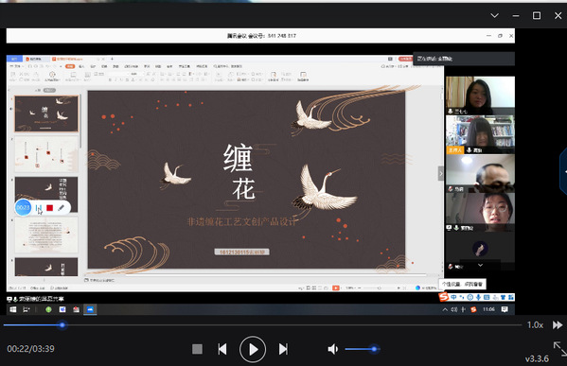The width and height of the screenshot is (567, 366).
Task: Select the second slide thumbnail
Action: pos(46,154)
